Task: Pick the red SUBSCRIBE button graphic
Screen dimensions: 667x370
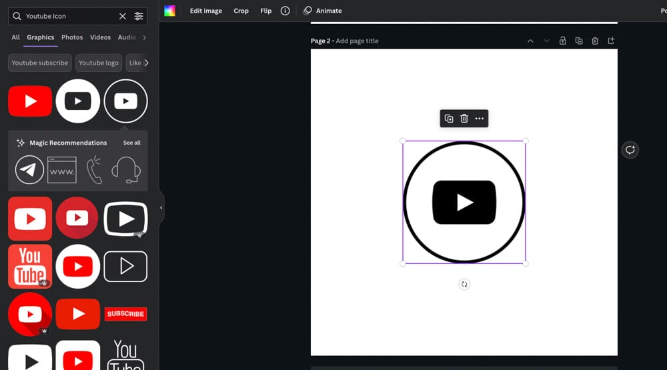Action: pos(125,314)
